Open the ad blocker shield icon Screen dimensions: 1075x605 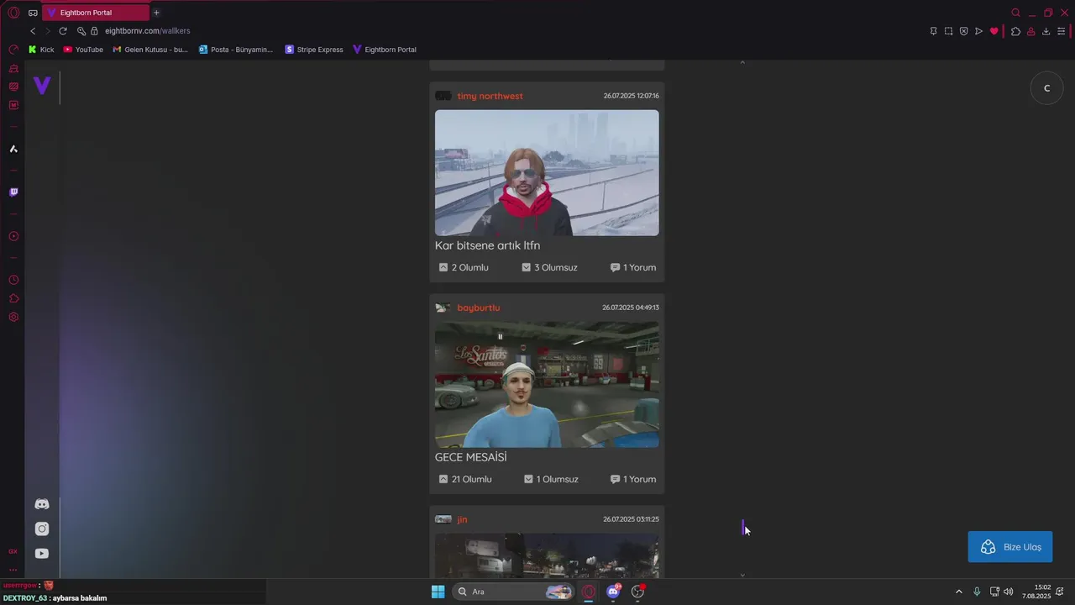(x=963, y=31)
